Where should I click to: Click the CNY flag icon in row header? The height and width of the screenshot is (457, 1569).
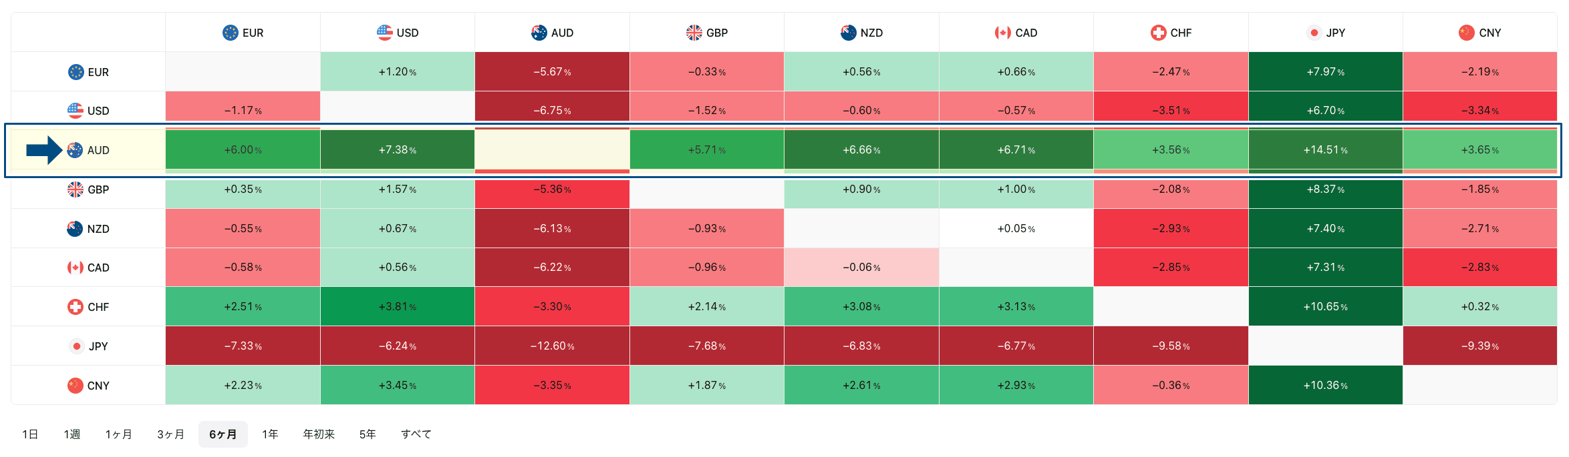76,386
